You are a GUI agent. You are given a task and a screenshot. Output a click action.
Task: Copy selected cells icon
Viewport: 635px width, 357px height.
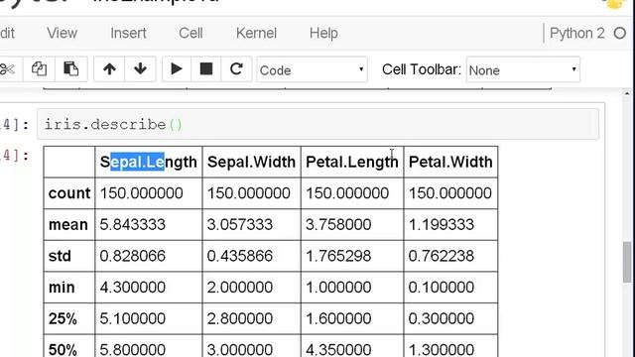point(39,69)
